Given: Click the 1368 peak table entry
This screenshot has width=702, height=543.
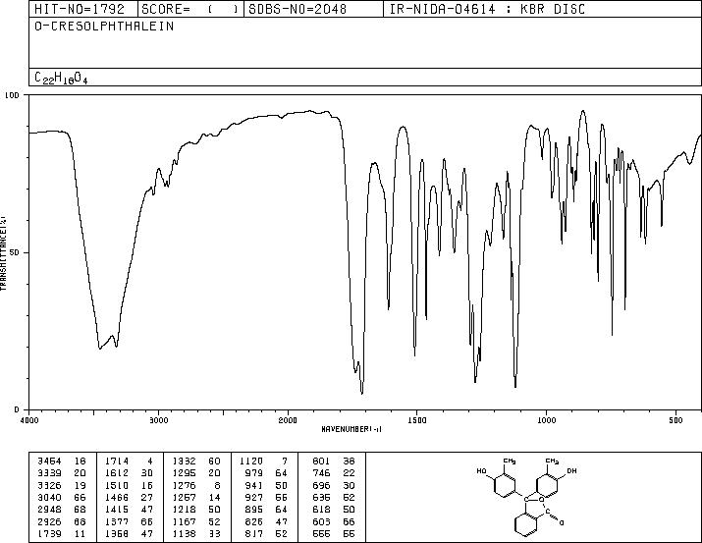Looking at the screenshot, I should pyautogui.click(x=117, y=534).
